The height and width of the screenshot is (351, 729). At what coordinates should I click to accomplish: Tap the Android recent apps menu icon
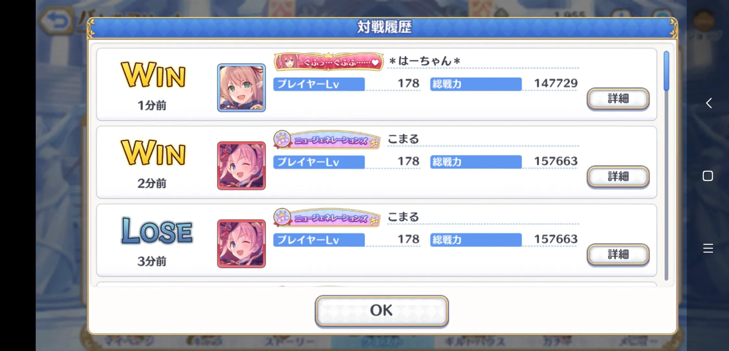coord(708,248)
